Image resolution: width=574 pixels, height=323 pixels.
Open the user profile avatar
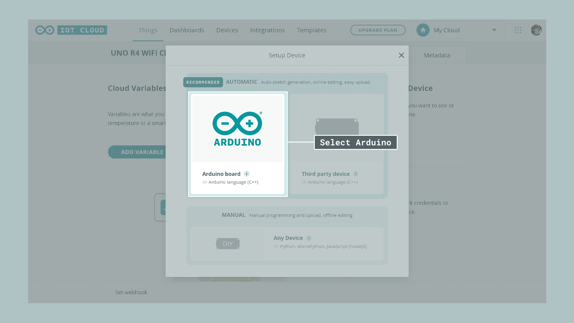click(536, 30)
